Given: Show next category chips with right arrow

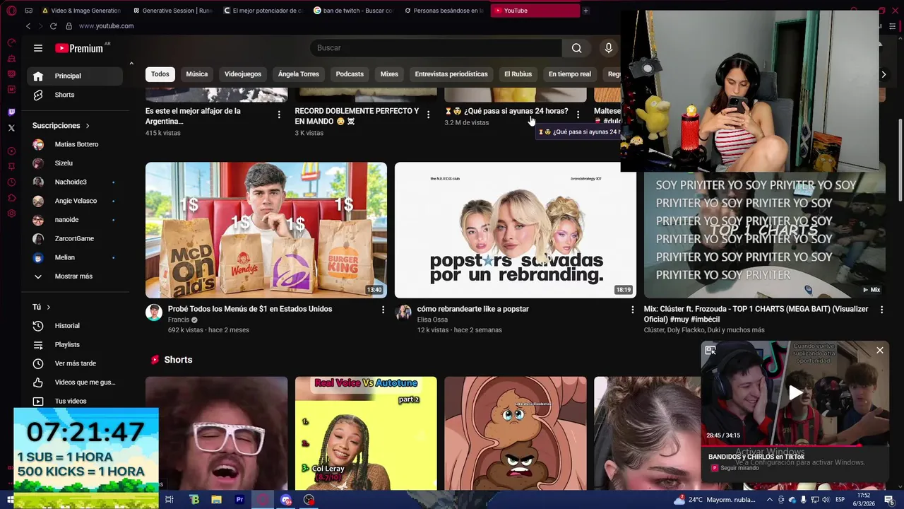Looking at the screenshot, I should tap(883, 74).
